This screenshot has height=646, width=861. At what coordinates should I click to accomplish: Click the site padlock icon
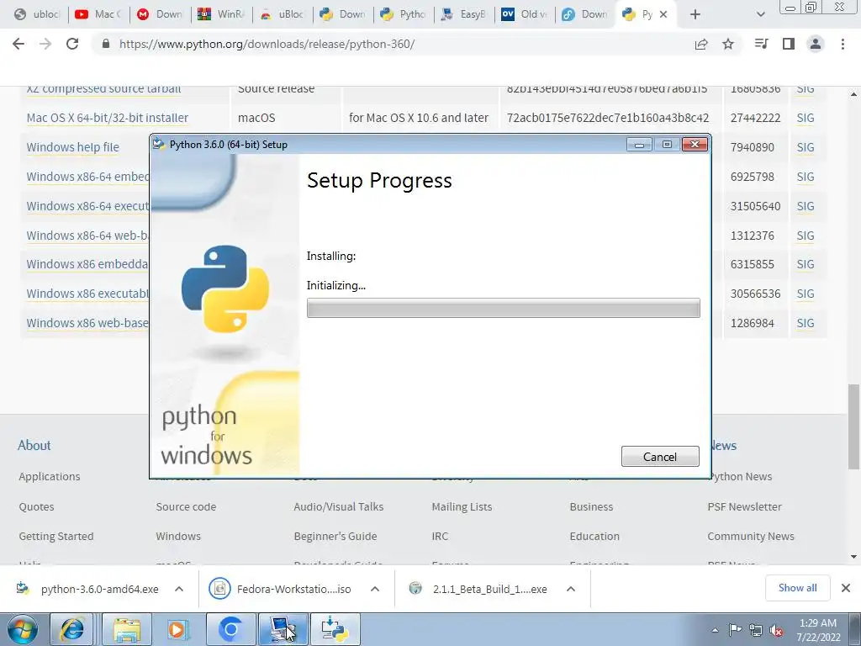click(x=106, y=44)
